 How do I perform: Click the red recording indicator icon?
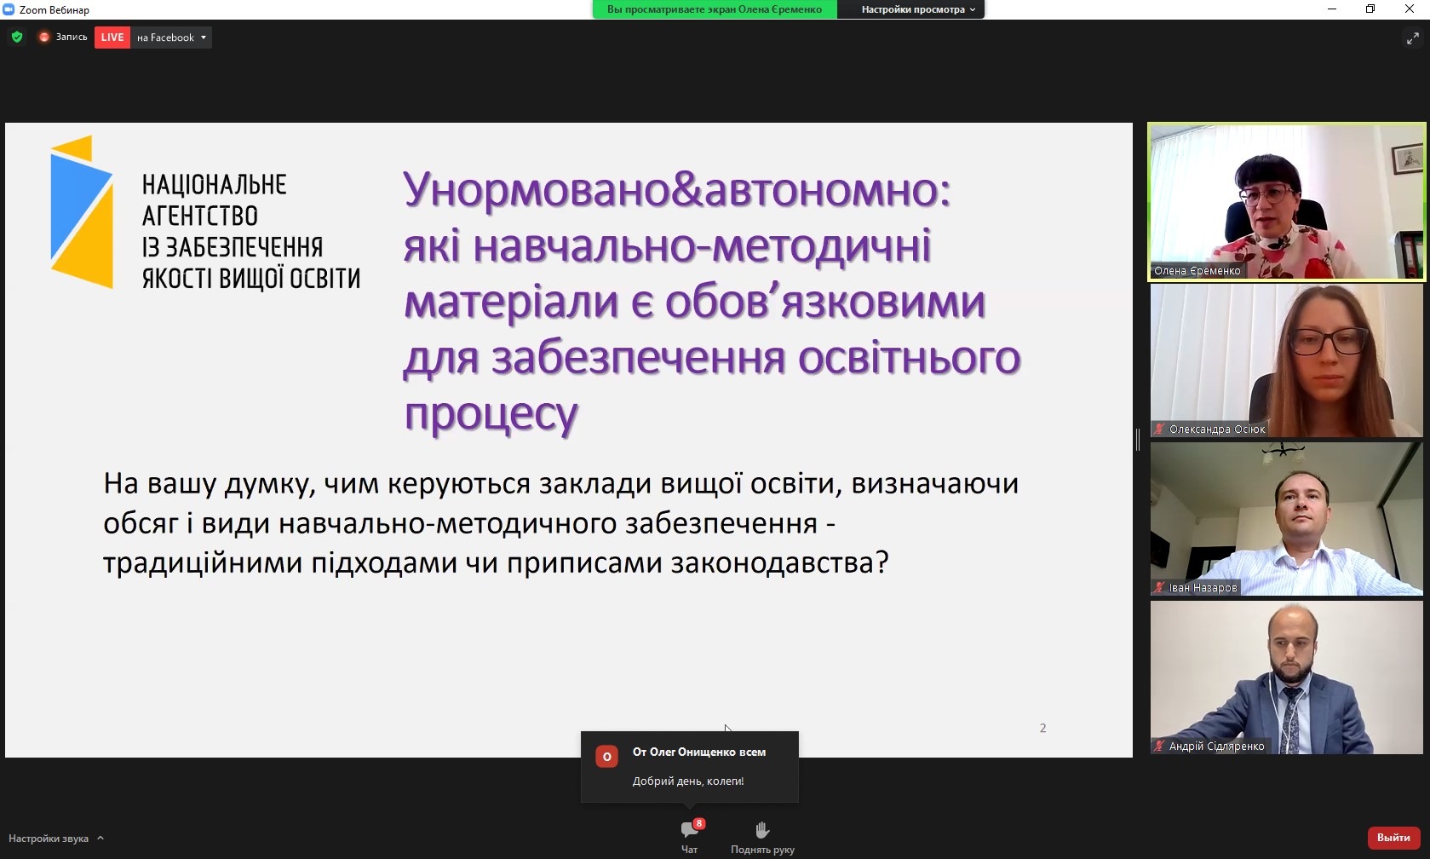(x=44, y=37)
